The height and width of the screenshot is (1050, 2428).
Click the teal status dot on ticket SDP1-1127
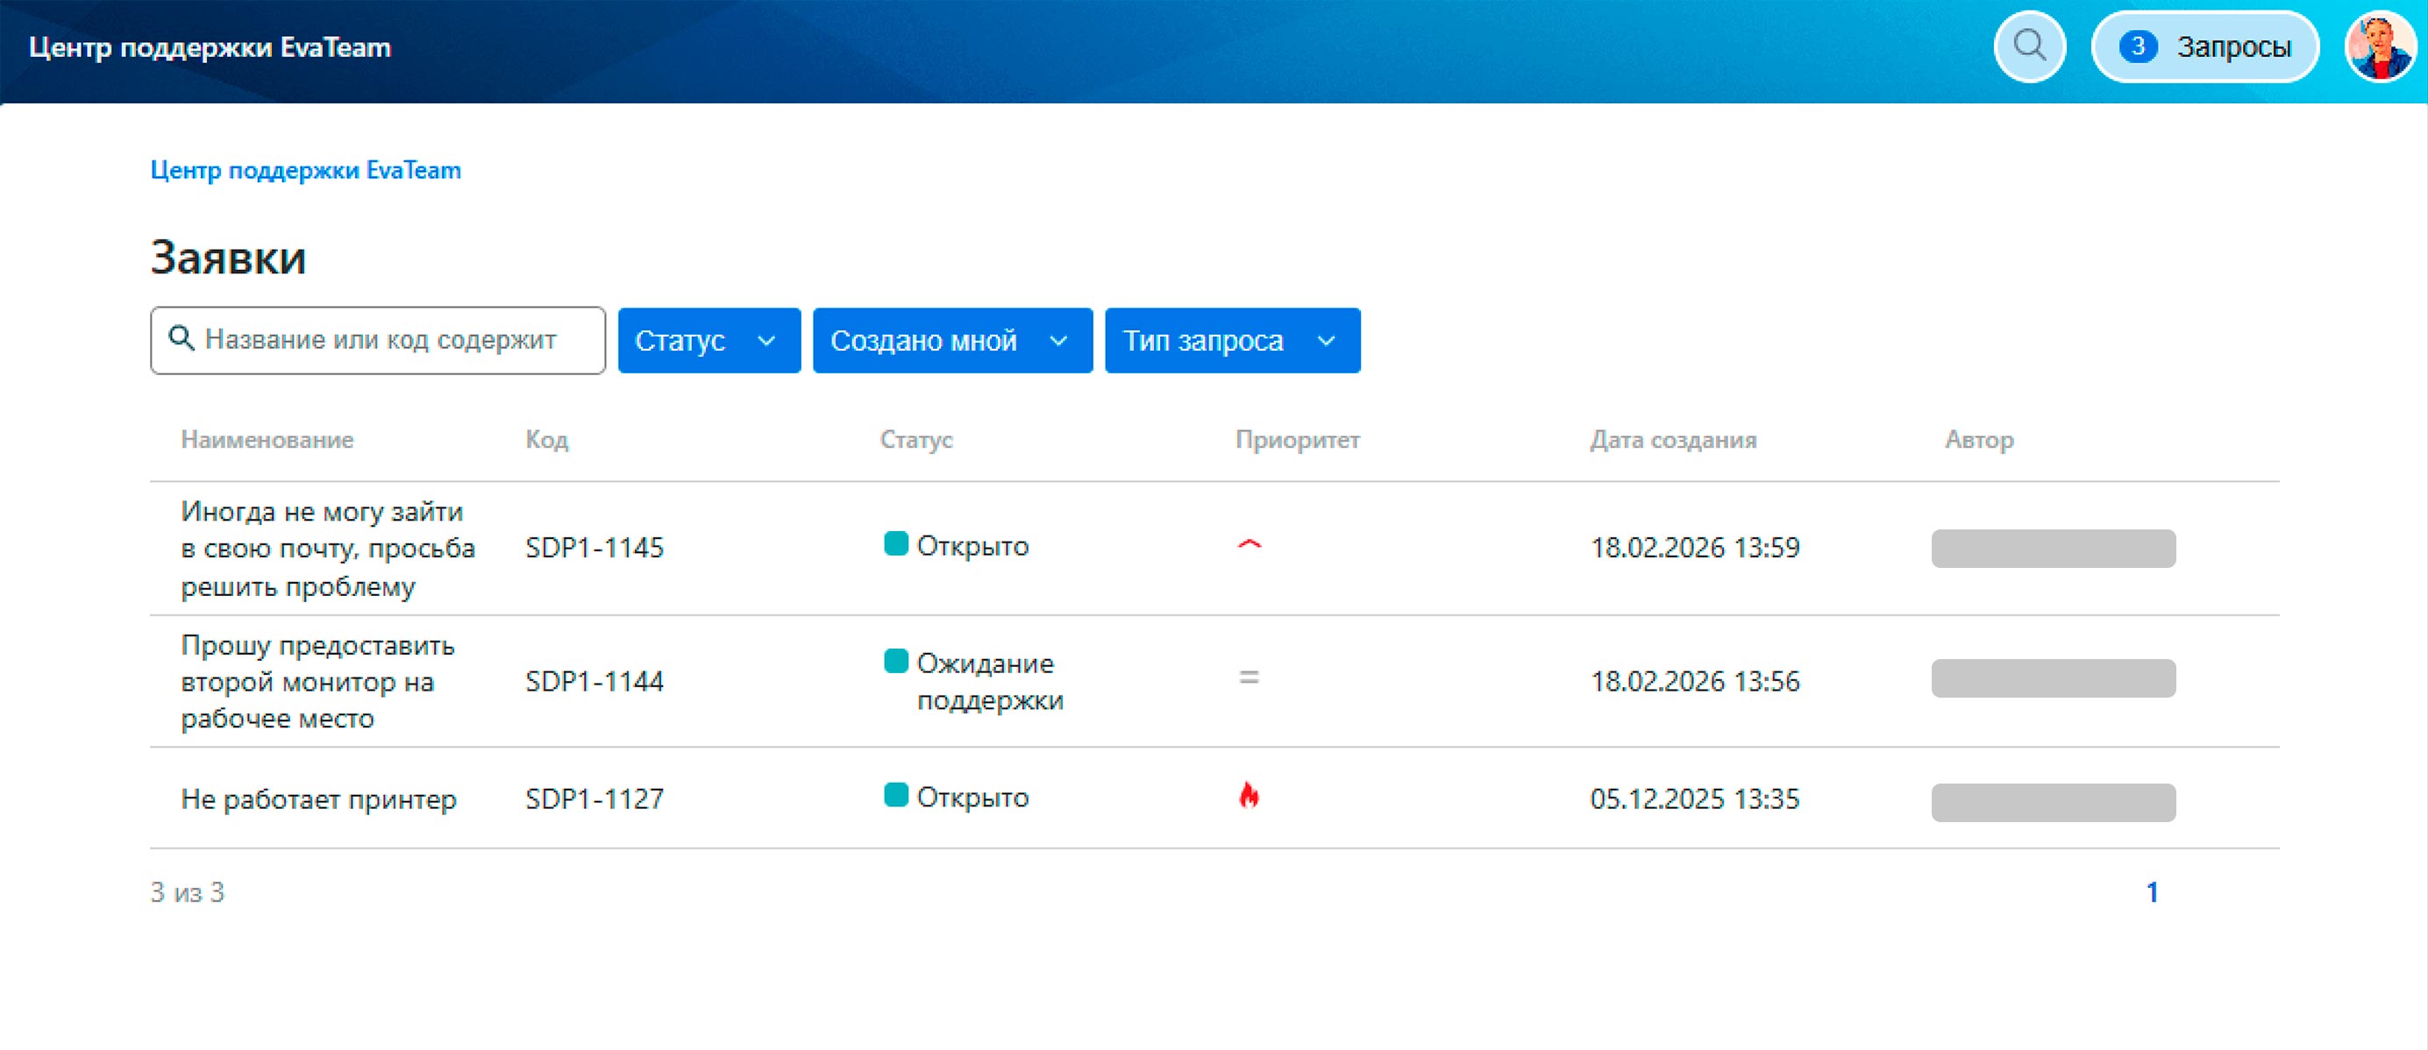click(x=895, y=797)
